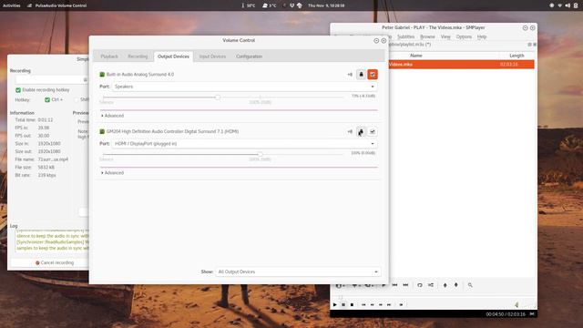583x328 pixels.
Task: Open SMPlayer Subtitles menu
Action: click(x=405, y=36)
